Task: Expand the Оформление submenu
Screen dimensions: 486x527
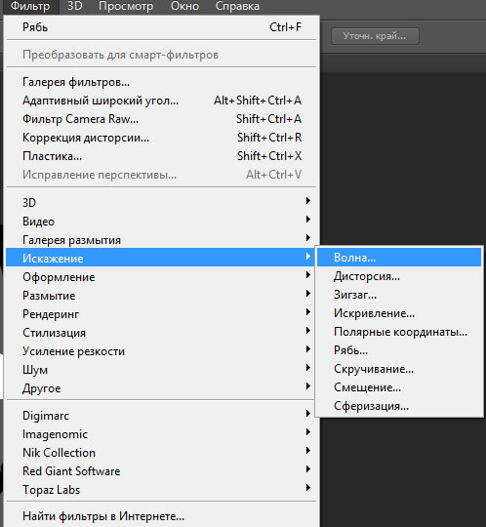Action: coord(161,277)
